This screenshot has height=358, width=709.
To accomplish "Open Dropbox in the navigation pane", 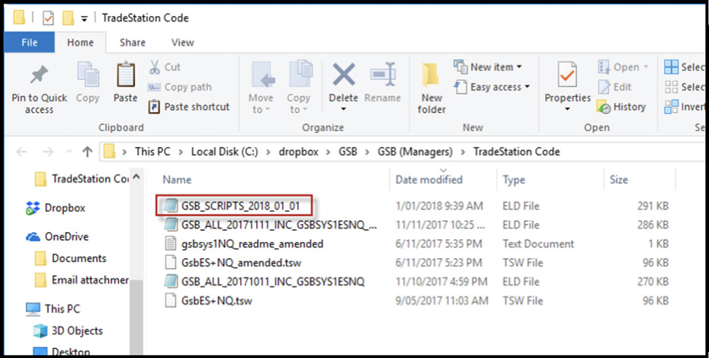I will [65, 208].
